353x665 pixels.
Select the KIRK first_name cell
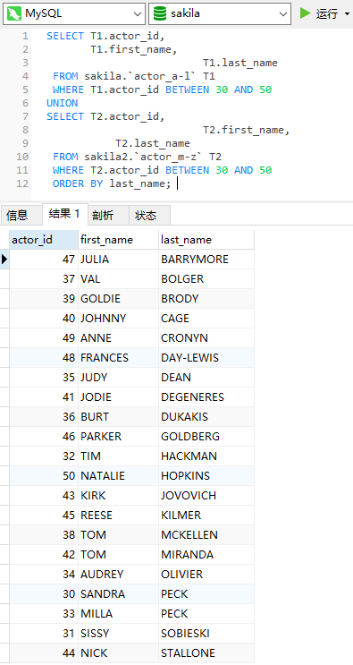coord(119,495)
